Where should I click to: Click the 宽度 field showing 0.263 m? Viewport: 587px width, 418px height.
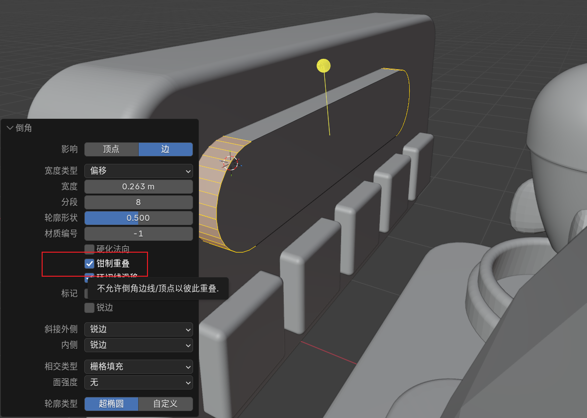(x=139, y=186)
